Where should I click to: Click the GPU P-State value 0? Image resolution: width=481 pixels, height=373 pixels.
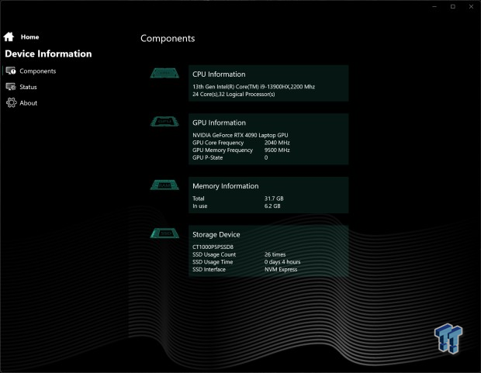266,157
